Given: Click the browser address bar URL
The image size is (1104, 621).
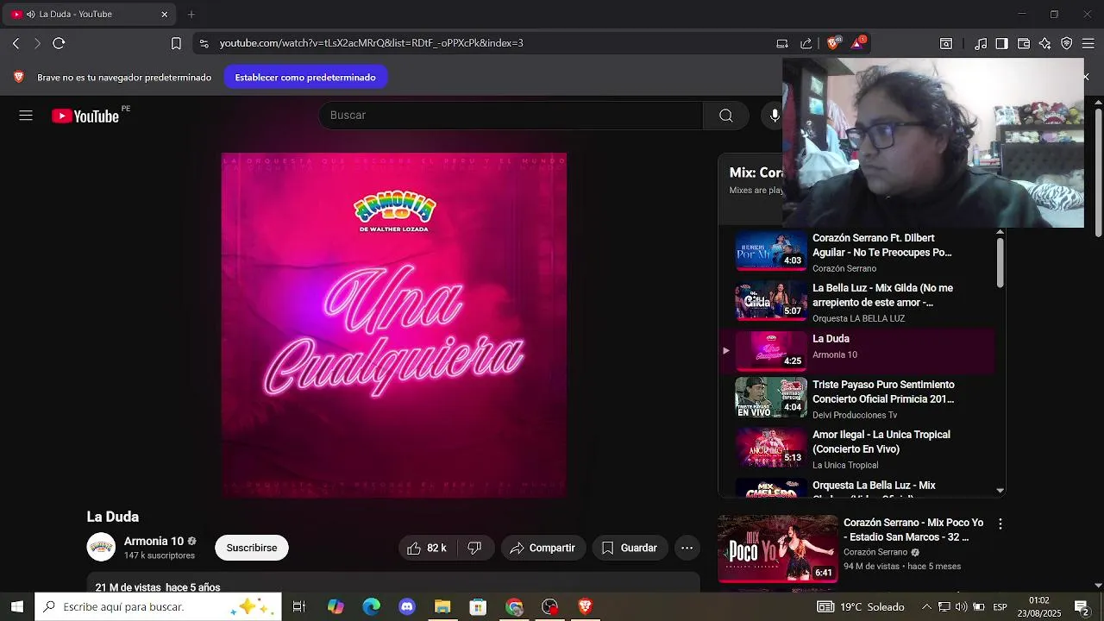Looking at the screenshot, I should 371,43.
